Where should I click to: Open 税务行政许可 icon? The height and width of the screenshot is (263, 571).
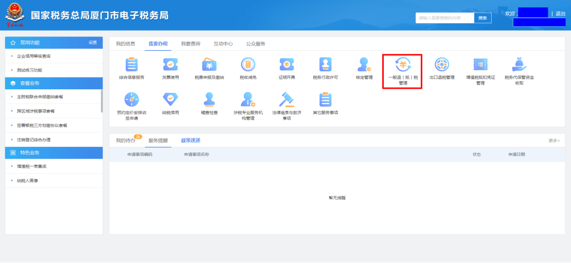coord(326,65)
